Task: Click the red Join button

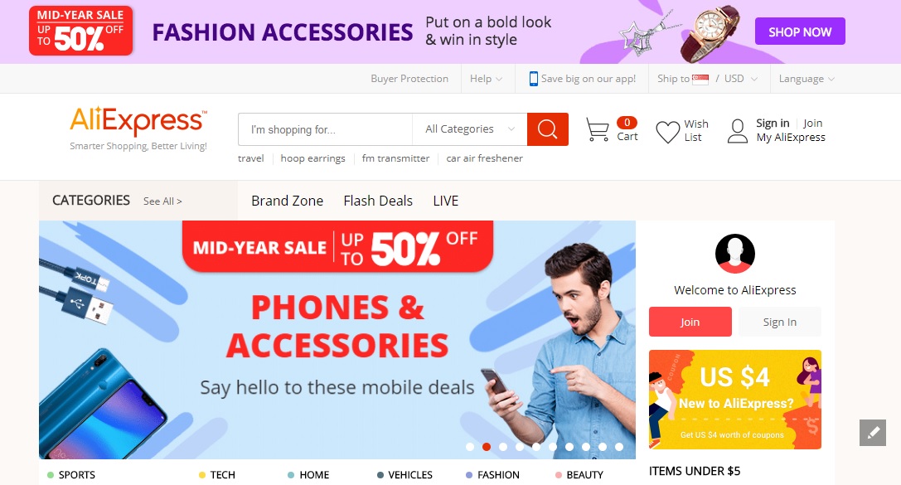Action: (x=690, y=322)
